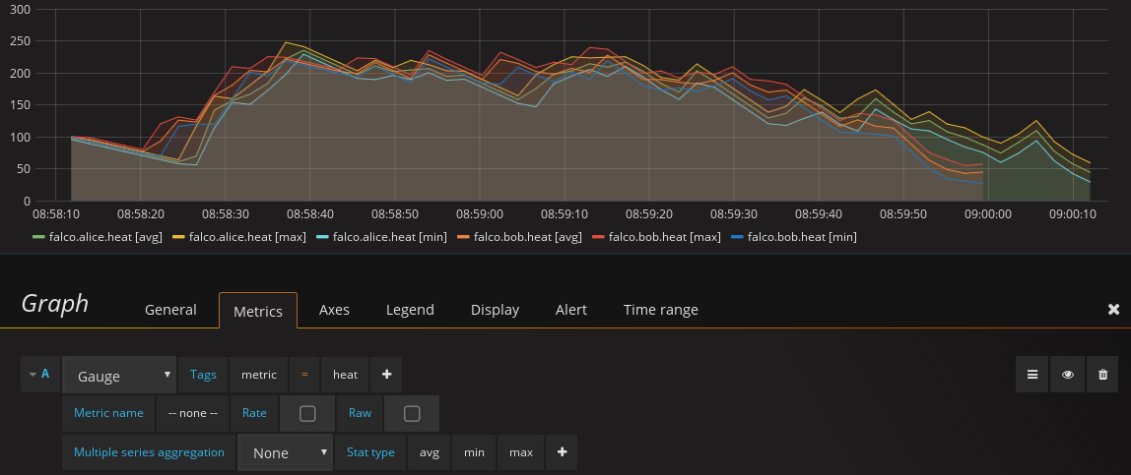
Task: Open the query A hamburger options menu
Action: click(1032, 375)
